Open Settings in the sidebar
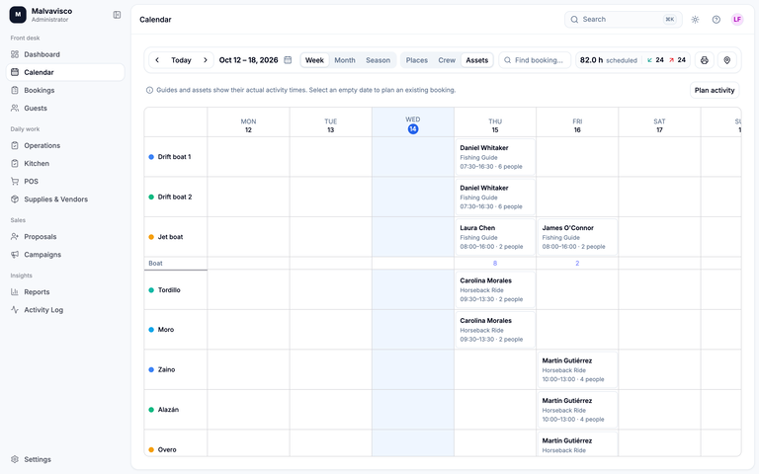Viewport: 759px width, 474px height. tap(65, 459)
